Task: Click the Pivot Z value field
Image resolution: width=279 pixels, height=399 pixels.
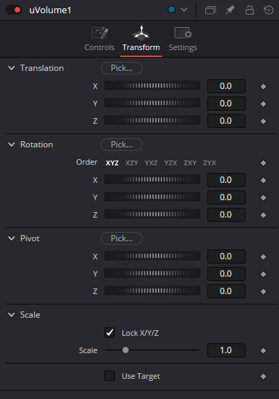Action: point(226,291)
